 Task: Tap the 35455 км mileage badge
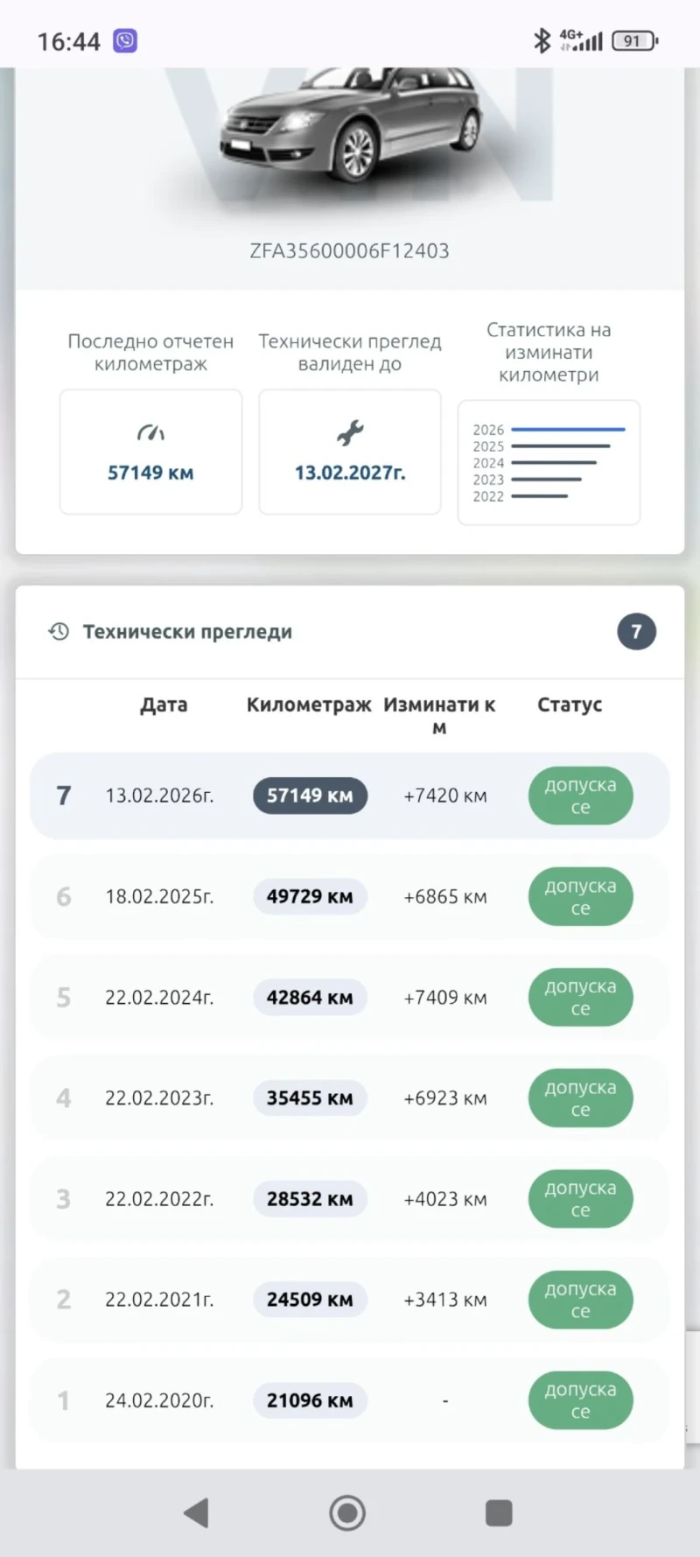tap(310, 1098)
